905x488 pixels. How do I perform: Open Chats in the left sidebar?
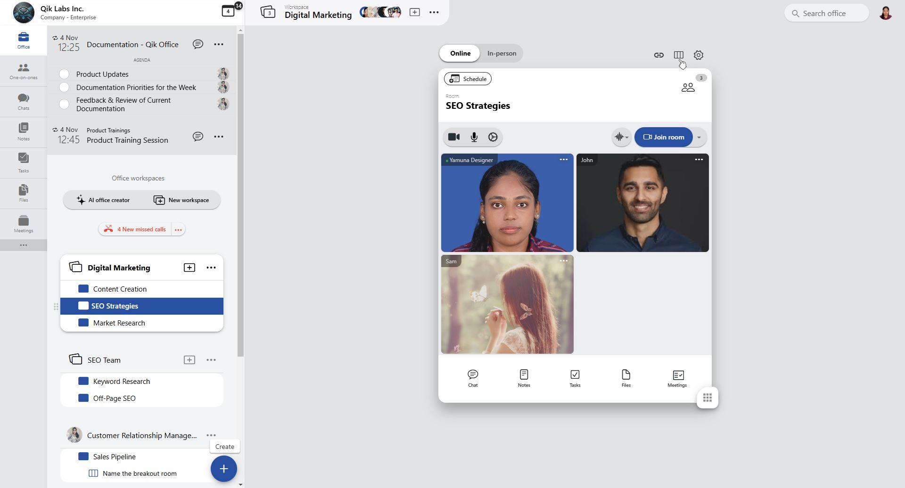pyautogui.click(x=24, y=102)
